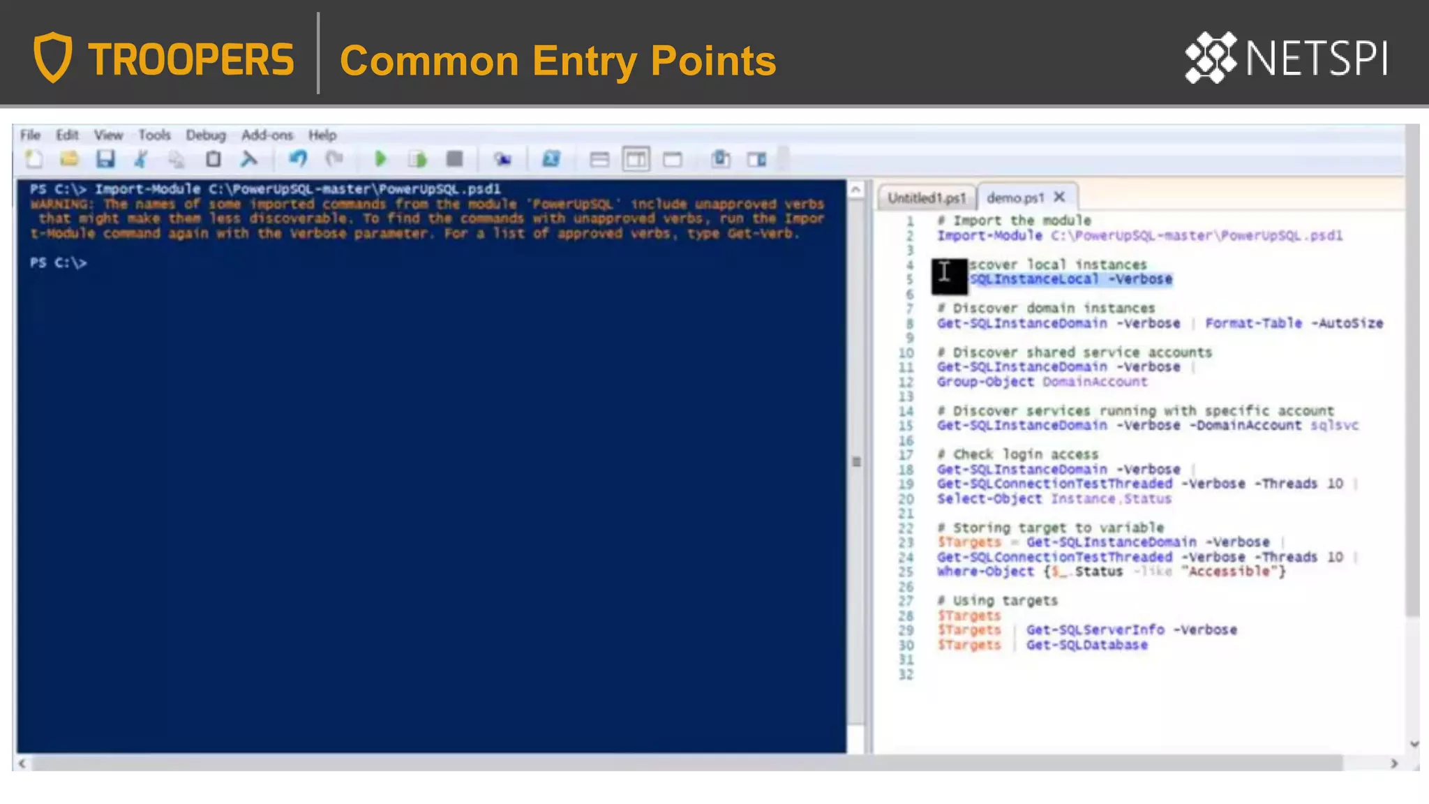Image resolution: width=1429 pixels, height=804 pixels.
Task: Show the Command Add-on pane icon
Action: point(756,159)
